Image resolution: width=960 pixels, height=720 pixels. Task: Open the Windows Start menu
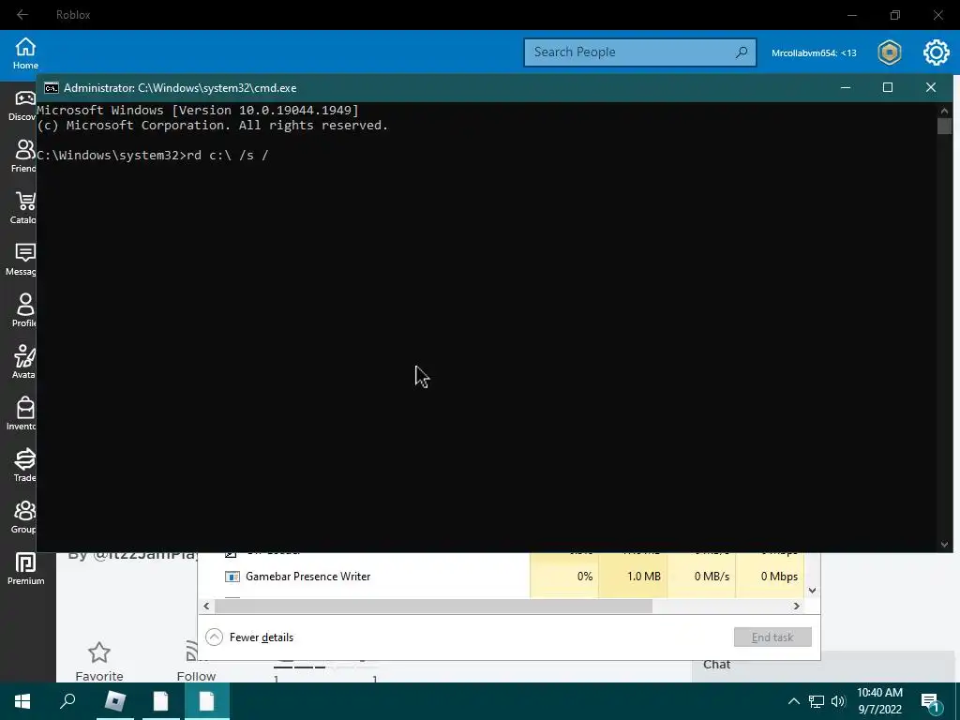(x=22, y=701)
